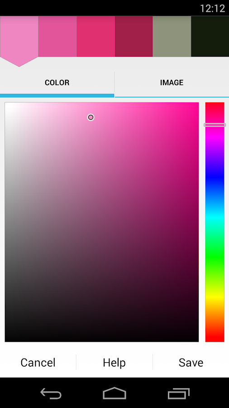229x408 pixels.
Task: Tap Cancel button
Action: 38,363
